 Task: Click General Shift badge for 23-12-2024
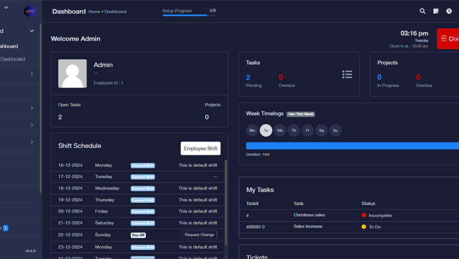coord(143,248)
